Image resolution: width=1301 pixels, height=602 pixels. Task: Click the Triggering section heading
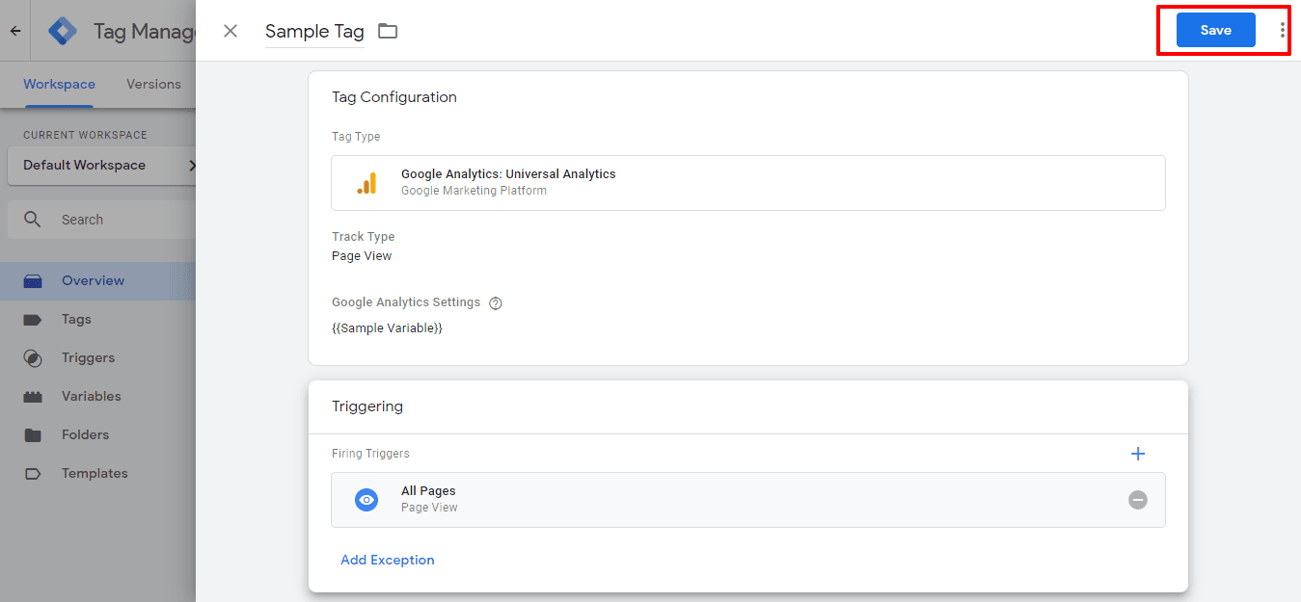coord(367,406)
